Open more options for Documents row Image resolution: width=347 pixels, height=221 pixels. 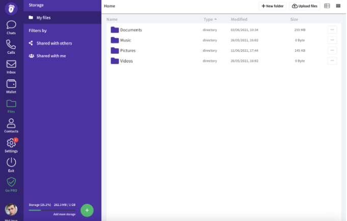pyautogui.click(x=332, y=29)
